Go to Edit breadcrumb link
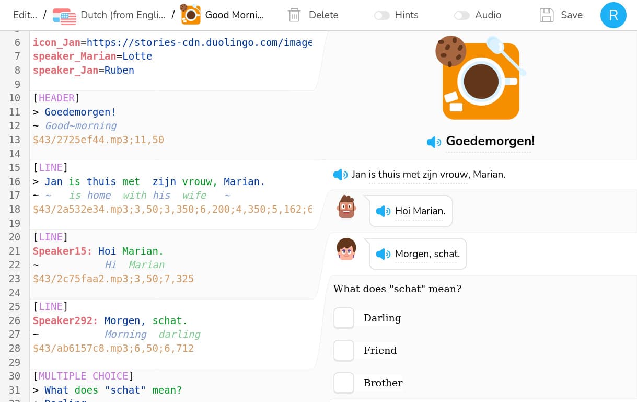 (x=25, y=15)
